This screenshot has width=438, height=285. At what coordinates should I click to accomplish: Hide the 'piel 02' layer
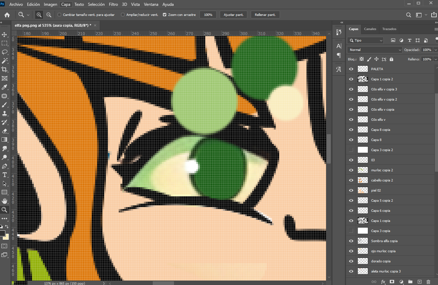[351, 190]
